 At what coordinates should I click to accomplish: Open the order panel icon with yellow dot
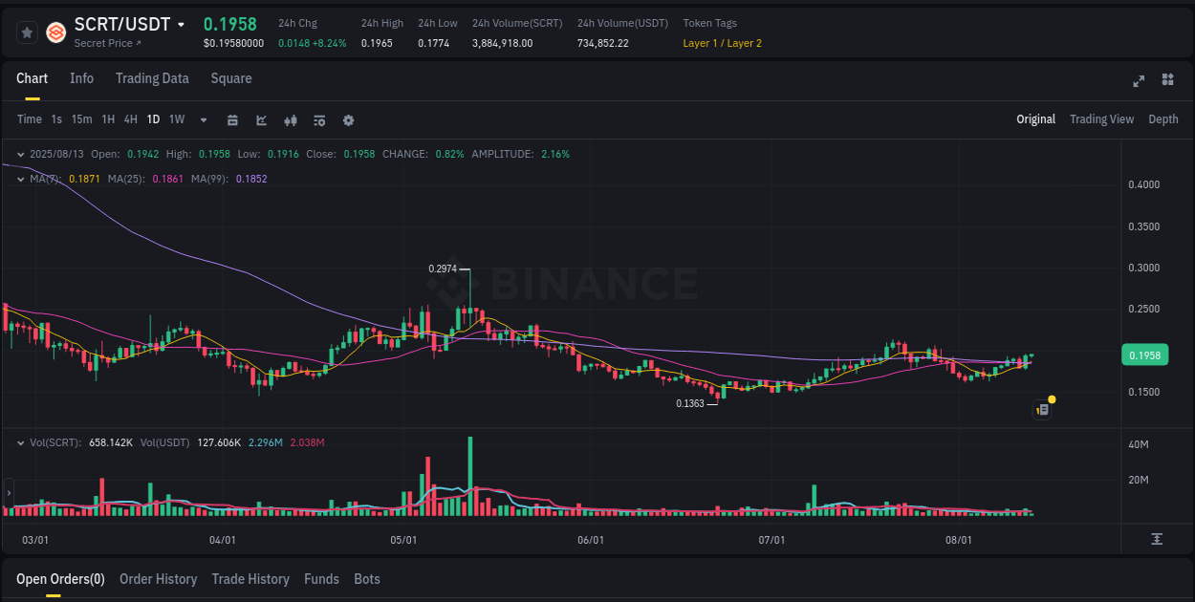[1041, 409]
